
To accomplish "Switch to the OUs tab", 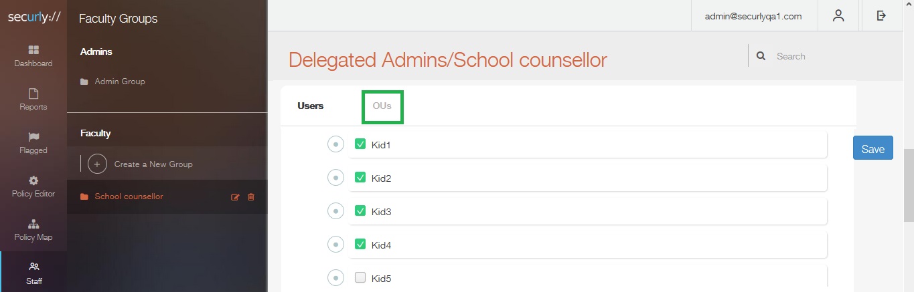I will (382, 106).
